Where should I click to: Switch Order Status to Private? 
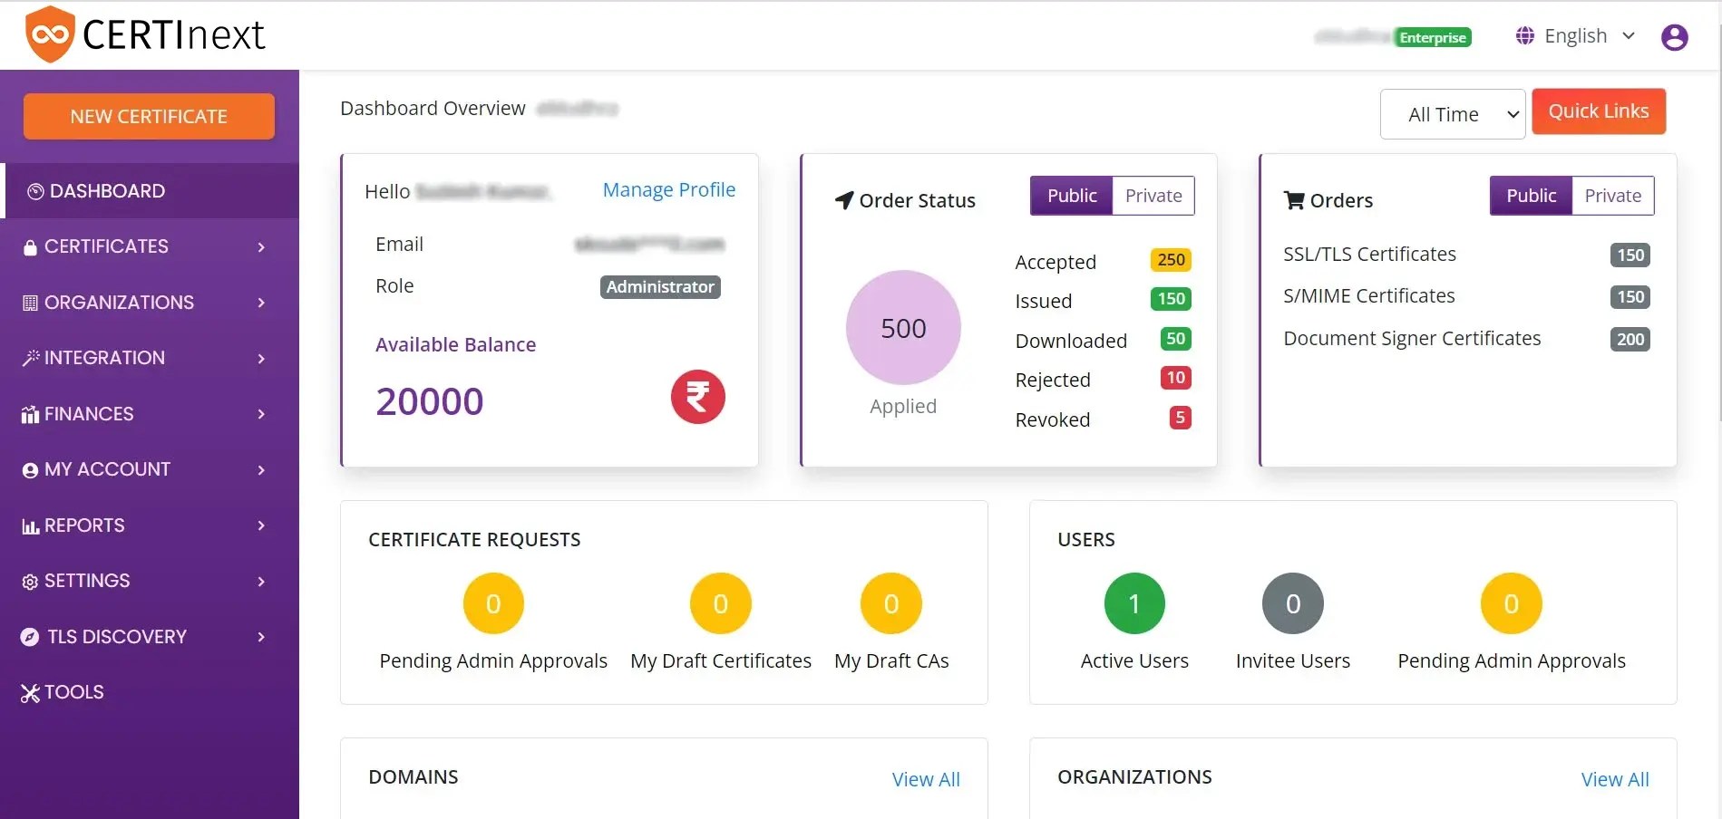pos(1153,196)
